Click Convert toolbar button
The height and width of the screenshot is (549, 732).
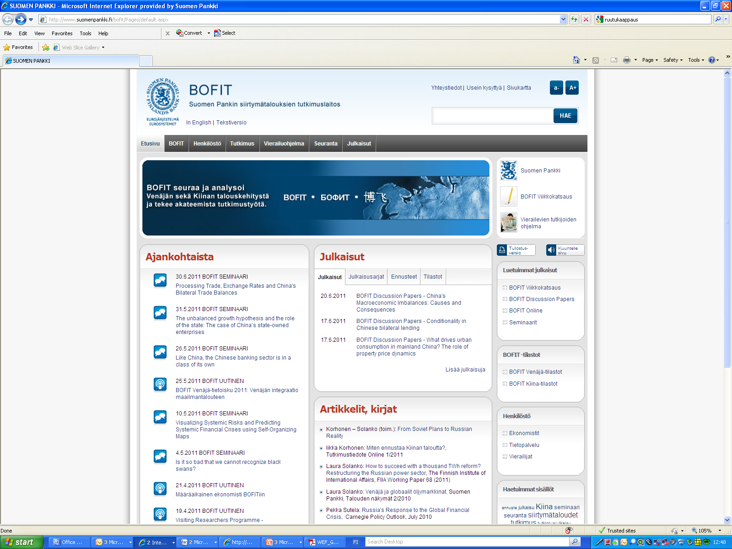(x=189, y=33)
